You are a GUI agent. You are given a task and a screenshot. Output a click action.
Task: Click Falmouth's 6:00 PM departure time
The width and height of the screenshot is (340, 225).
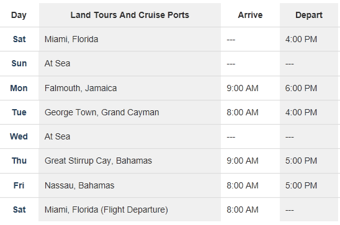pyautogui.click(x=301, y=88)
